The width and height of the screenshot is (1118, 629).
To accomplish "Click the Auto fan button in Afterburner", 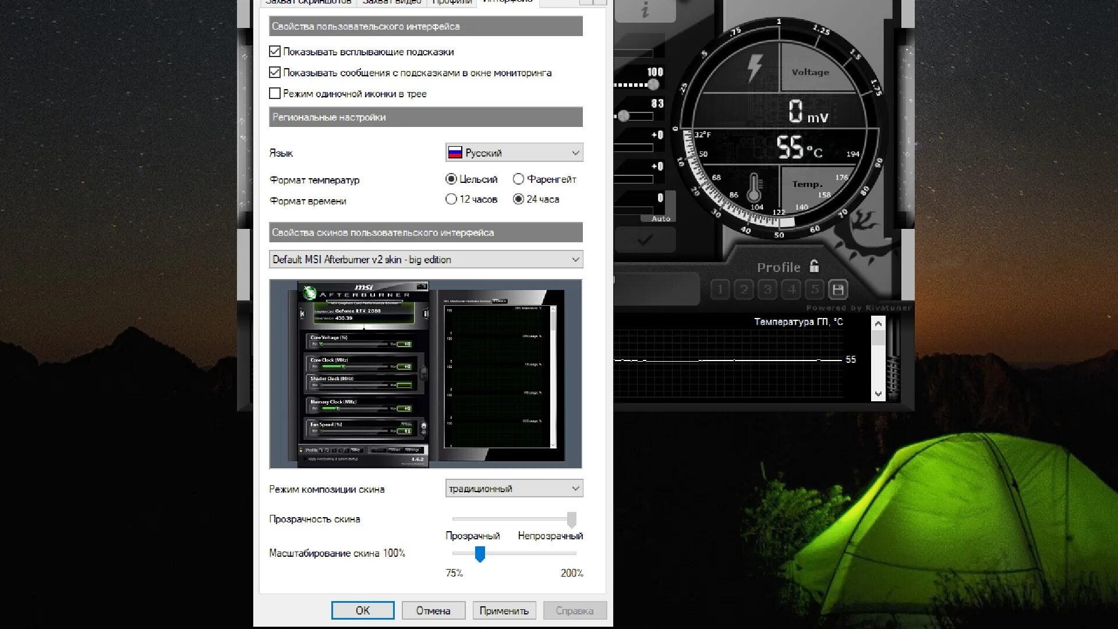I will [x=660, y=218].
